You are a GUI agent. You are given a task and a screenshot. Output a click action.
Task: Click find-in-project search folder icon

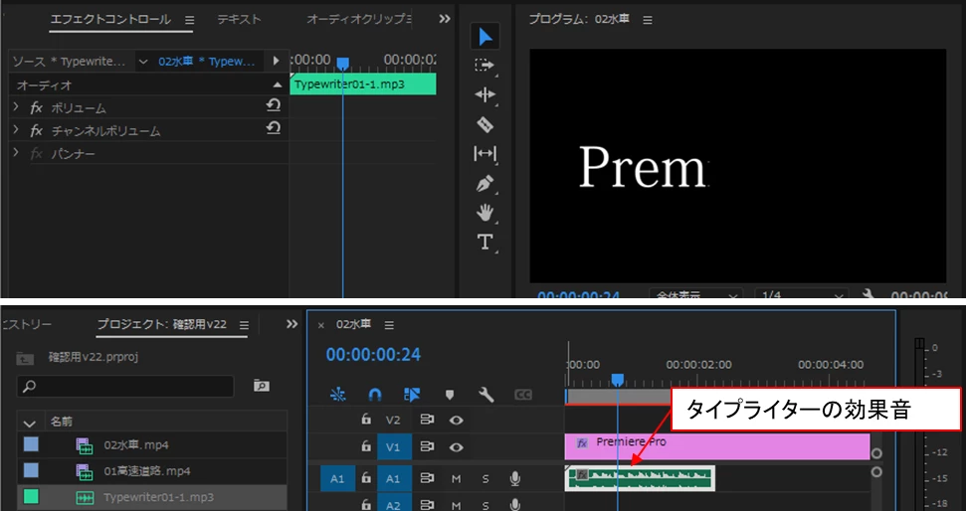click(x=262, y=386)
